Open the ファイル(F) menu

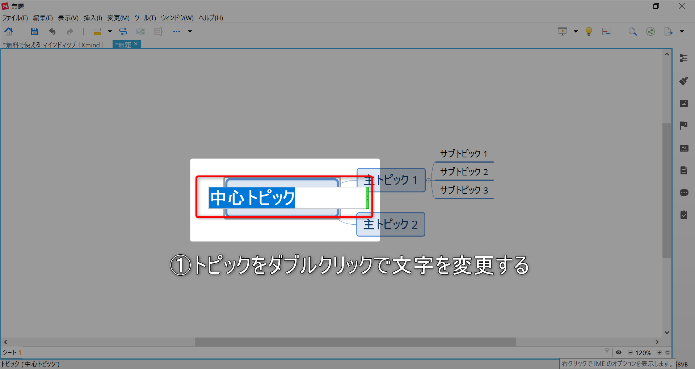click(x=15, y=18)
